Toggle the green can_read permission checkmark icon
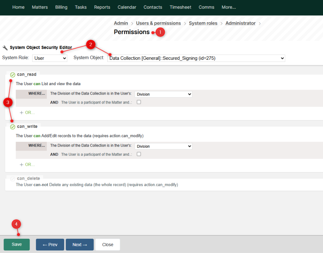The image size is (323, 253). 13,74
